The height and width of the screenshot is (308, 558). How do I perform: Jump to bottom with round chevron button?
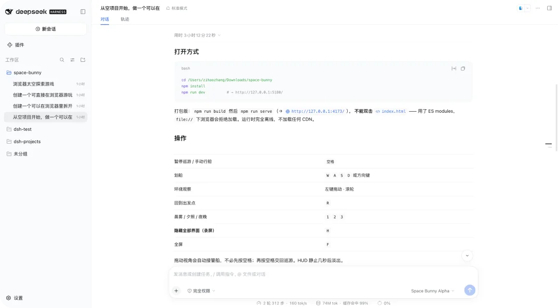point(467,255)
